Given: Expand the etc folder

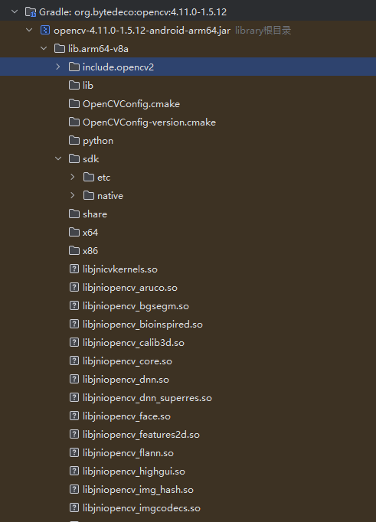Looking at the screenshot, I should (x=73, y=177).
